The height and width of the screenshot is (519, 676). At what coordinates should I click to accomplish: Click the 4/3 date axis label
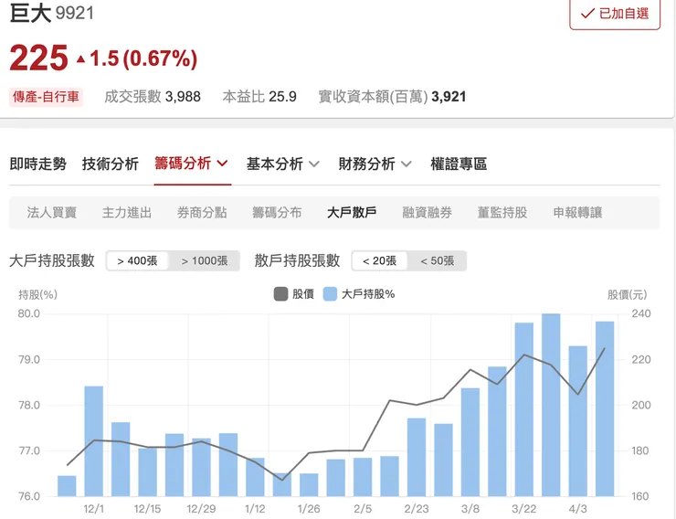tap(577, 509)
